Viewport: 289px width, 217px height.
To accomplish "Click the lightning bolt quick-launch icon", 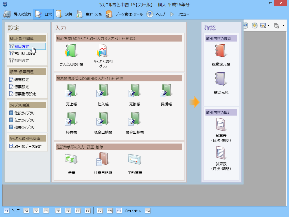I will click(x=255, y=25).
